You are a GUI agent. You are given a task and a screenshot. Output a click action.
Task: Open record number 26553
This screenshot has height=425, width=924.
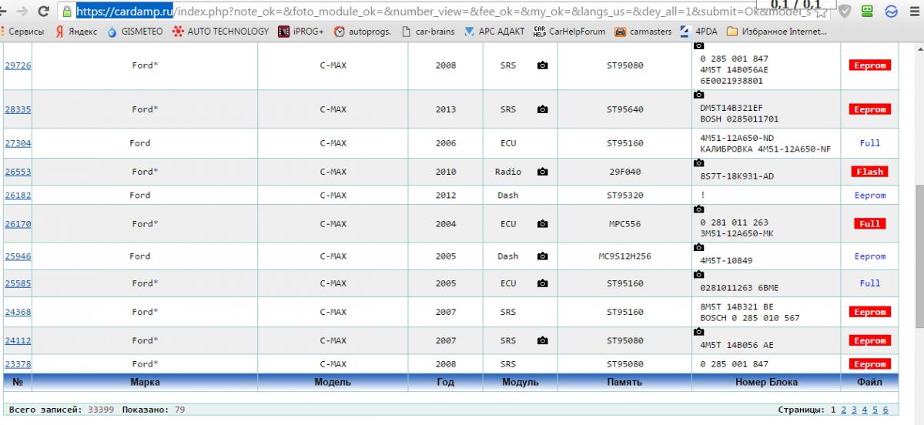click(x=18, y=172)
